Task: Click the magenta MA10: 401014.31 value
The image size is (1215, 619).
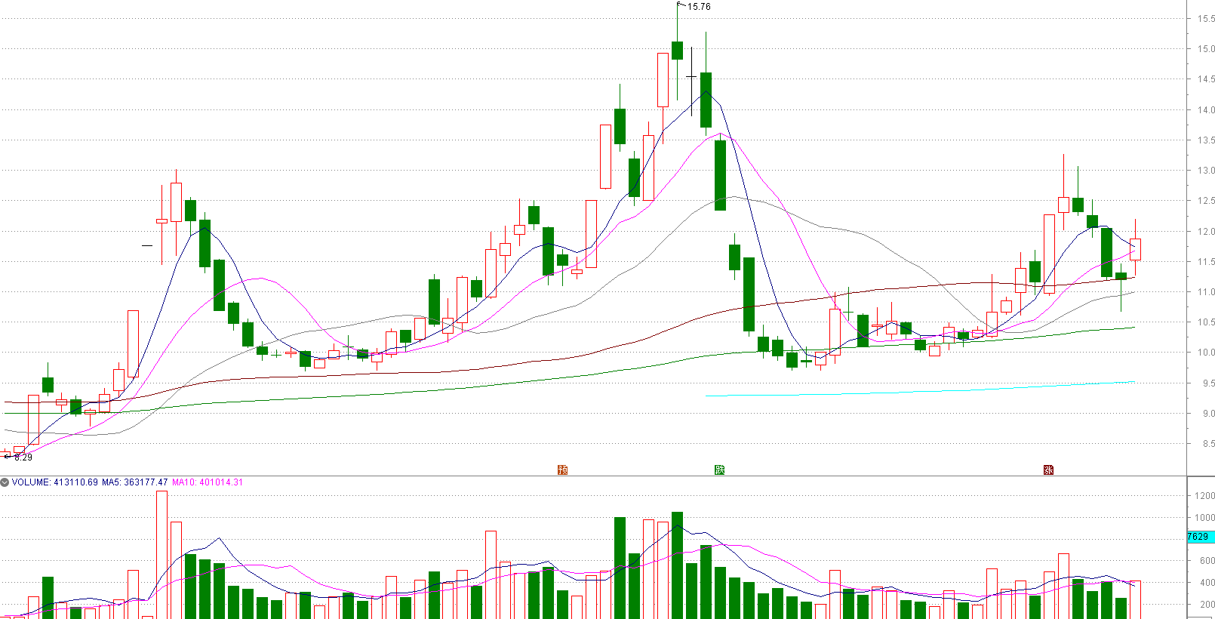Action: coord(208,482)
